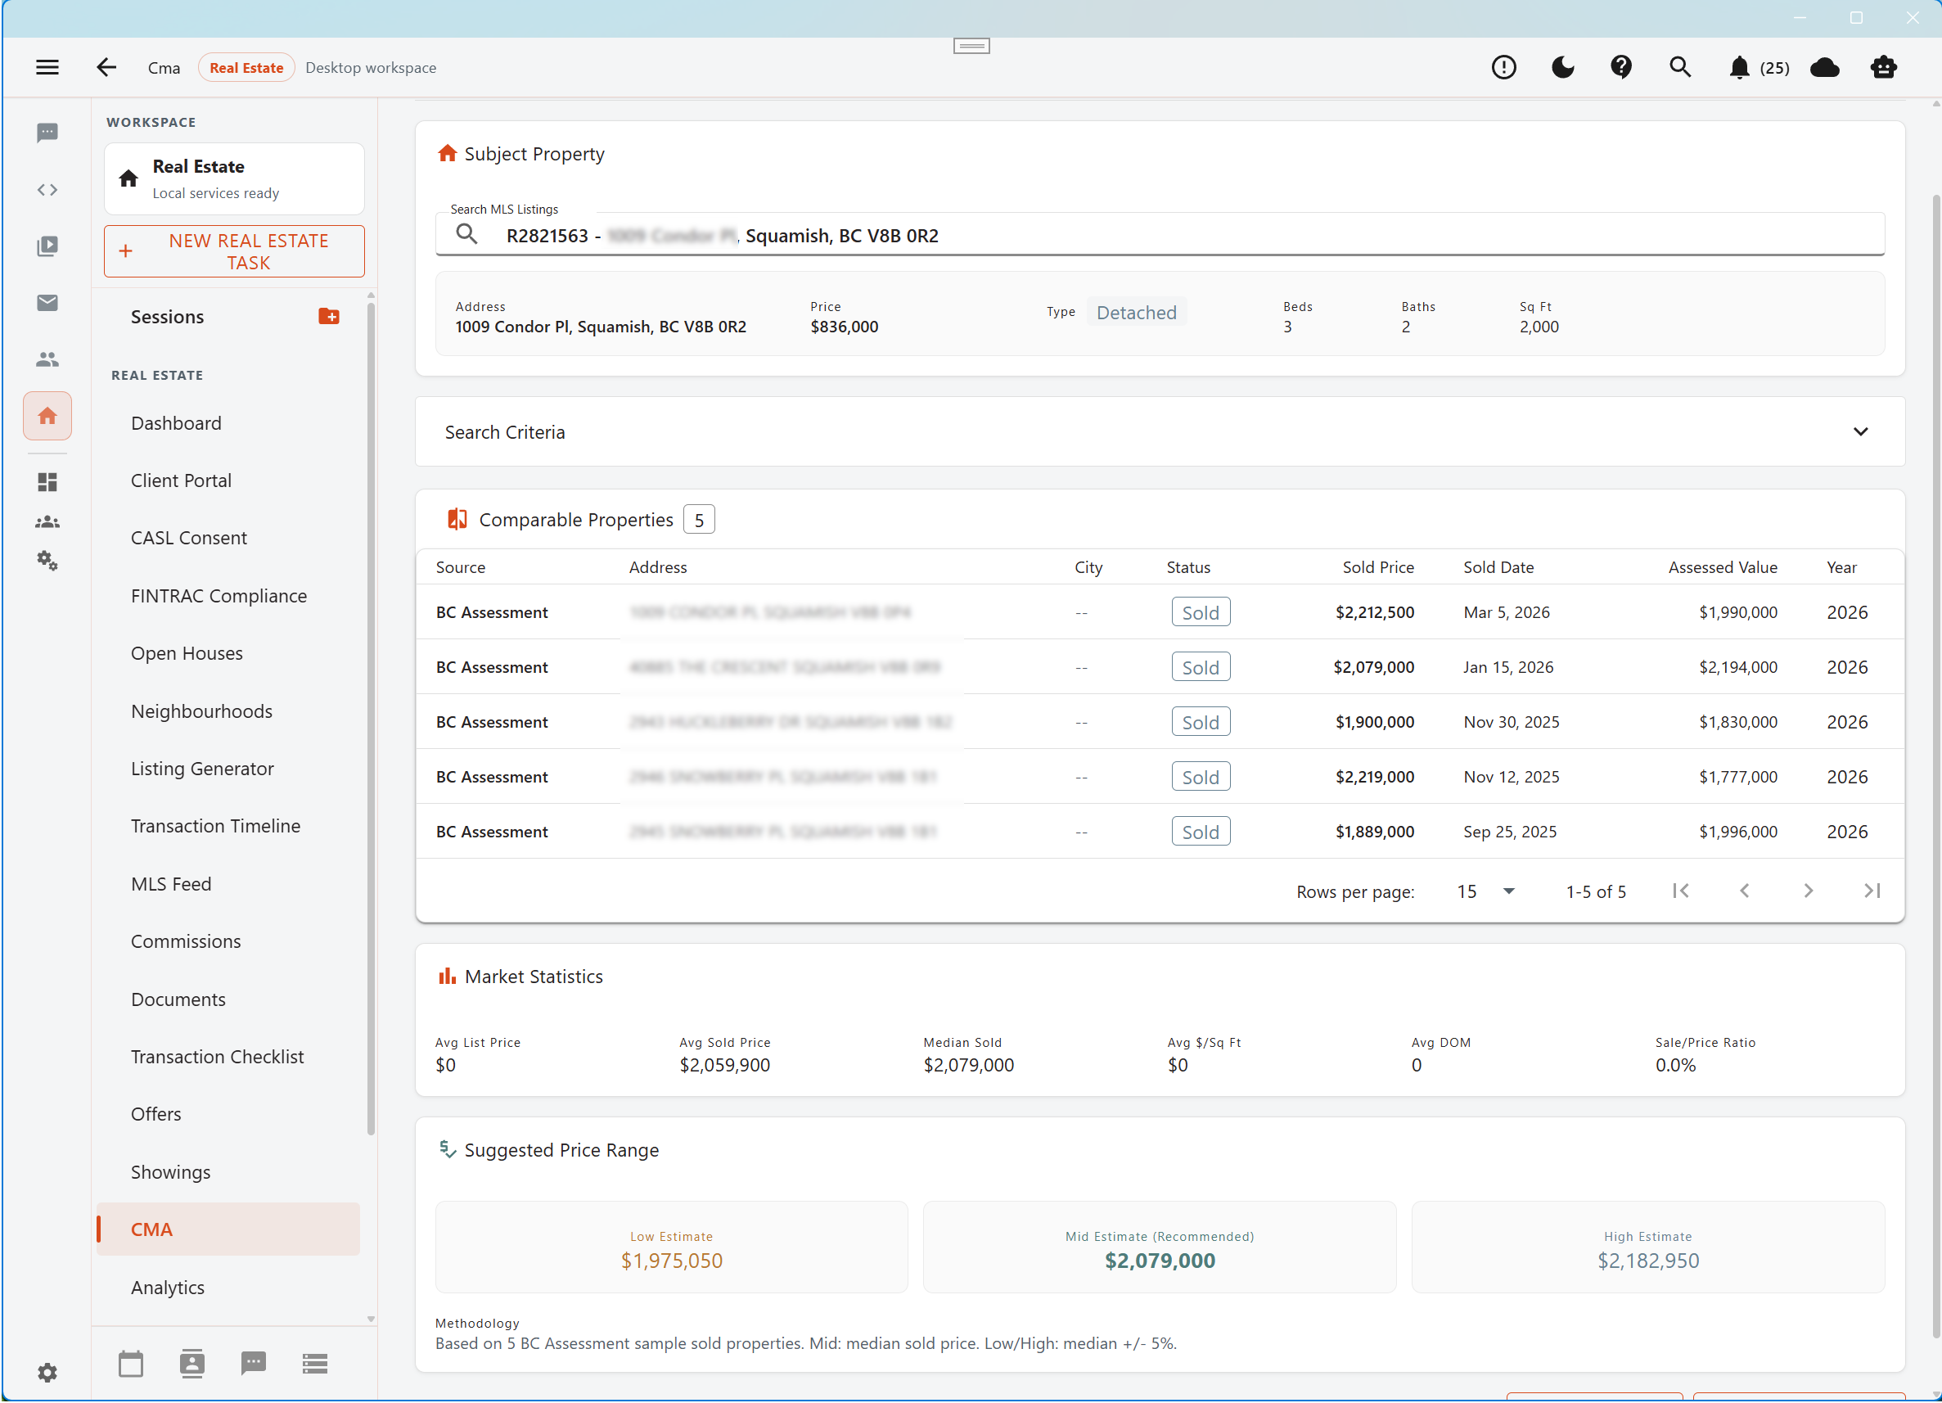The image size is (1942, 1403).
Task: Open the robot assistant icon
Action: coord(1884,67)
